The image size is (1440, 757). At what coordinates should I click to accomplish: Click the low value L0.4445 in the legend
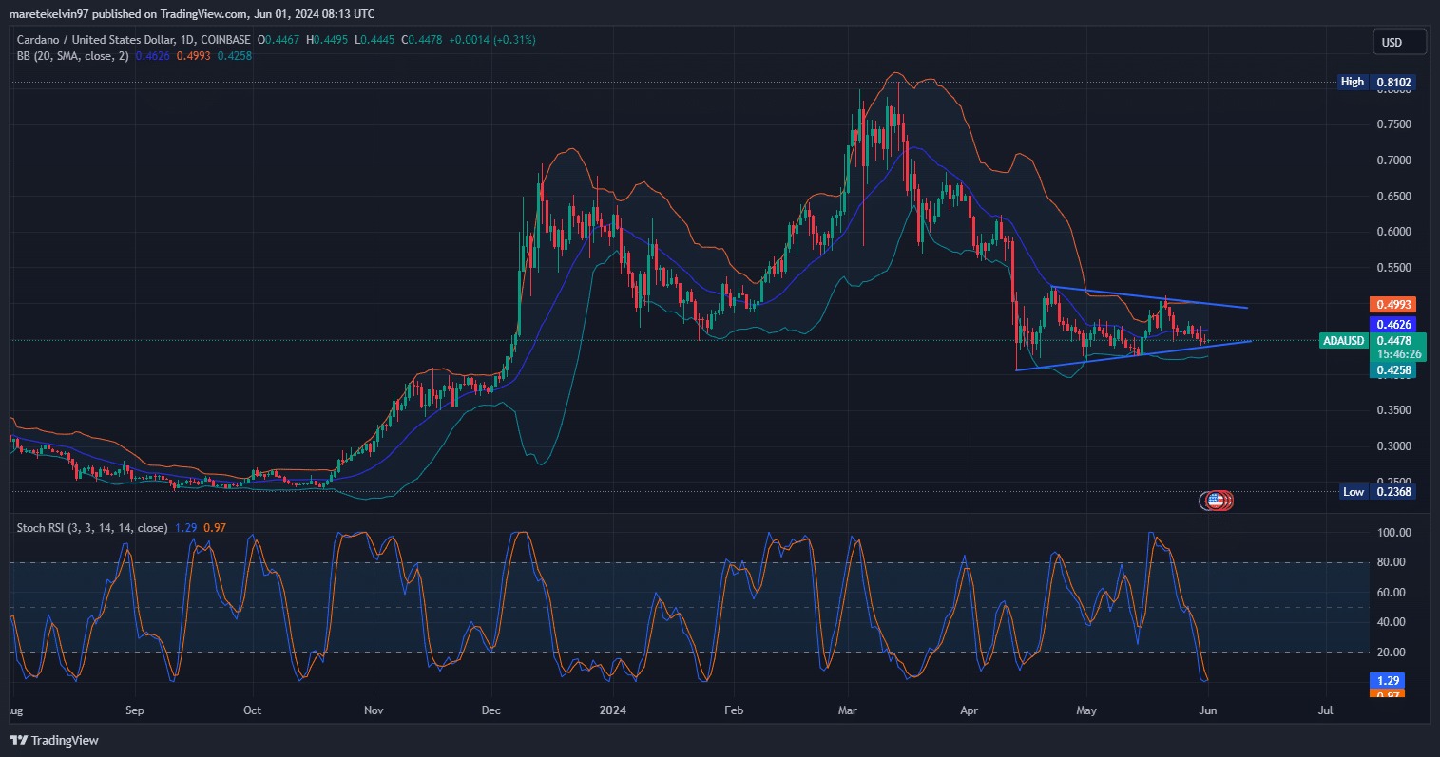point(375,40)
